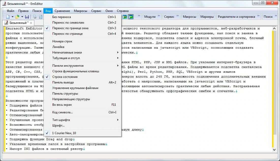Click the vertical scrollbar down arrow

(x=274, y=150)
